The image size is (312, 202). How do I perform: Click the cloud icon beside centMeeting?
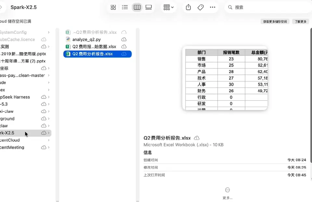(44, 147)
